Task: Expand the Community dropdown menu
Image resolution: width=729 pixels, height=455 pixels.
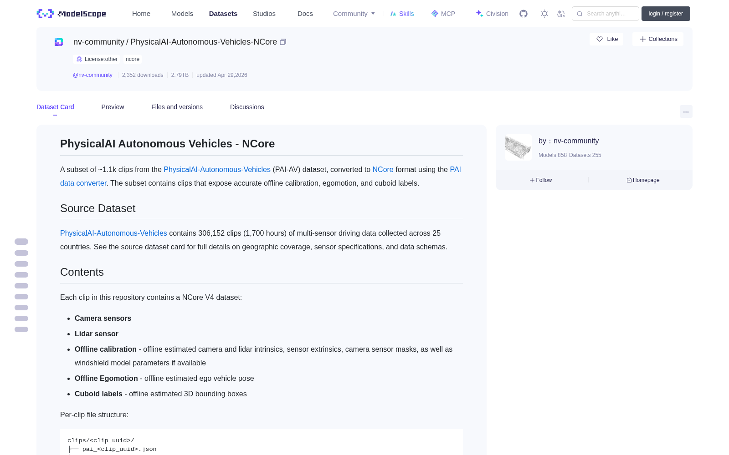Action: [x=354, y=14]
